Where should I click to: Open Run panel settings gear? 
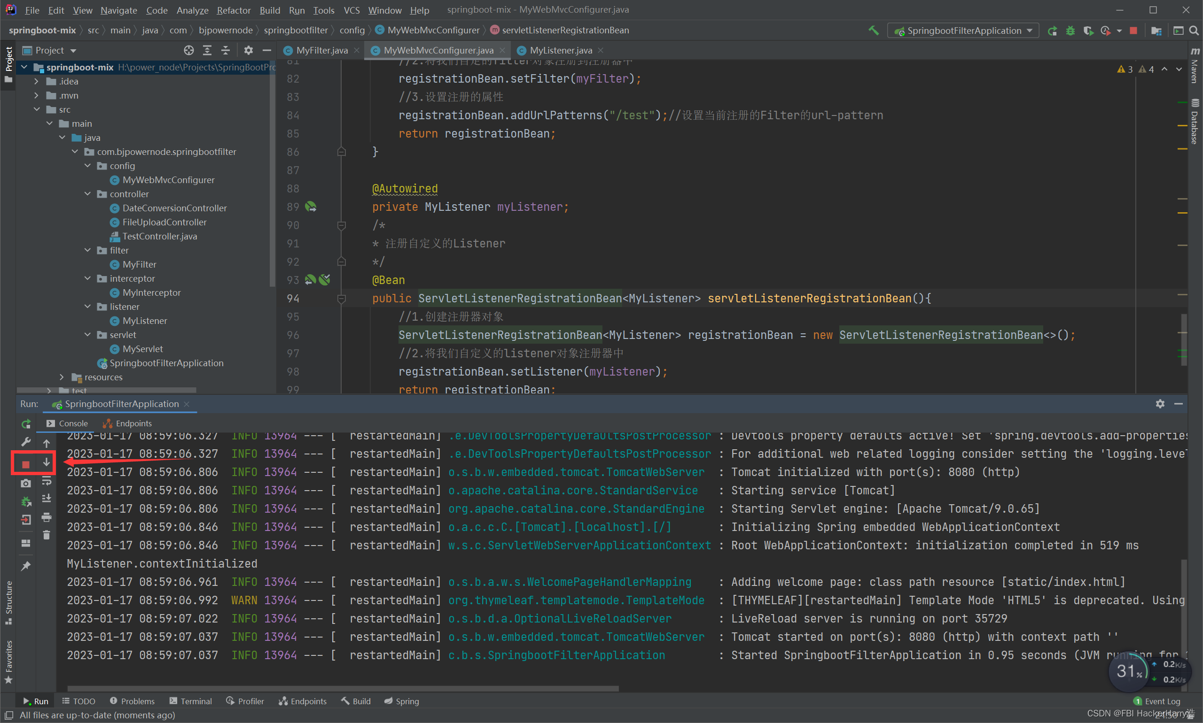tap(1160, 404)
